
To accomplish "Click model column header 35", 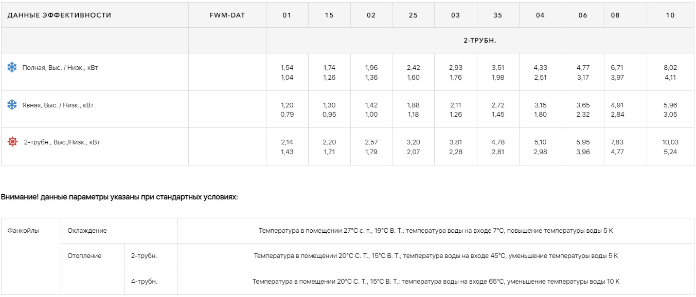I will [497, 15].
